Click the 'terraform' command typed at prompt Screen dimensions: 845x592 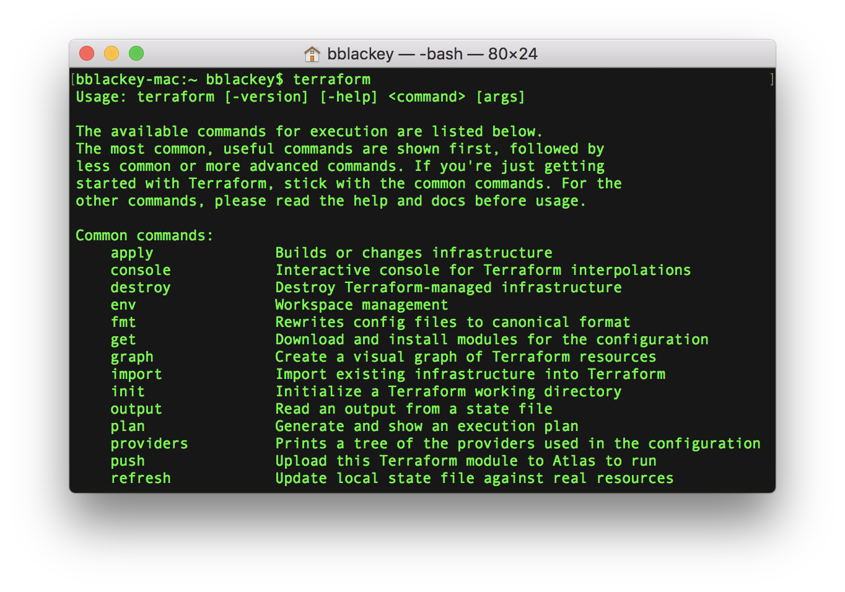331,79
